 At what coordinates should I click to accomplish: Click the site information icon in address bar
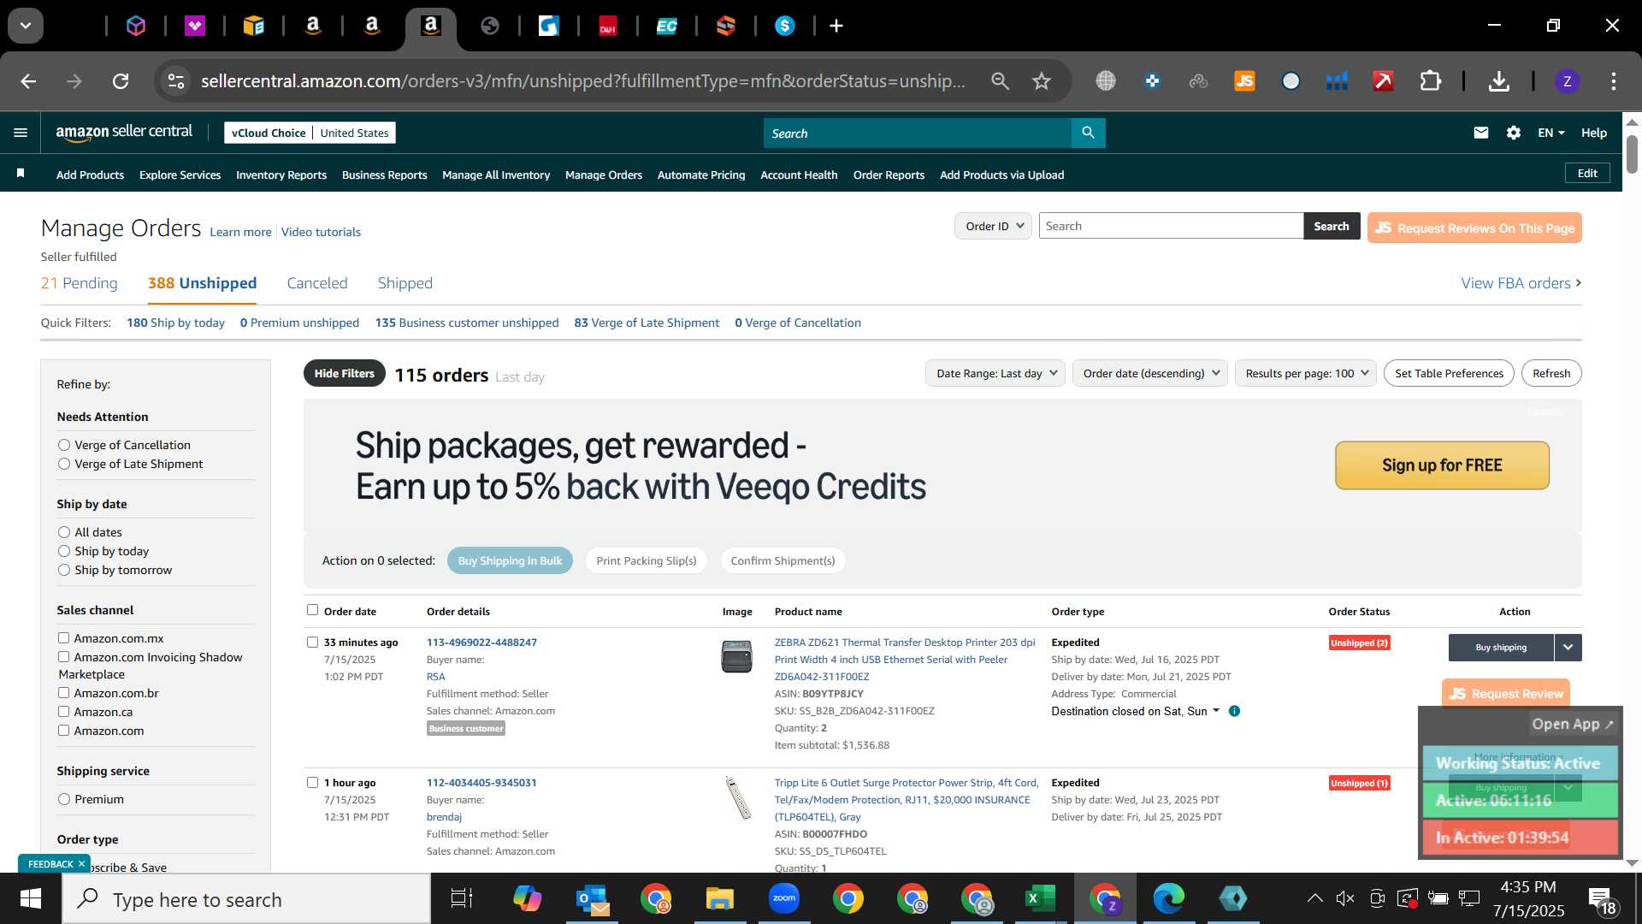[176, 81]
